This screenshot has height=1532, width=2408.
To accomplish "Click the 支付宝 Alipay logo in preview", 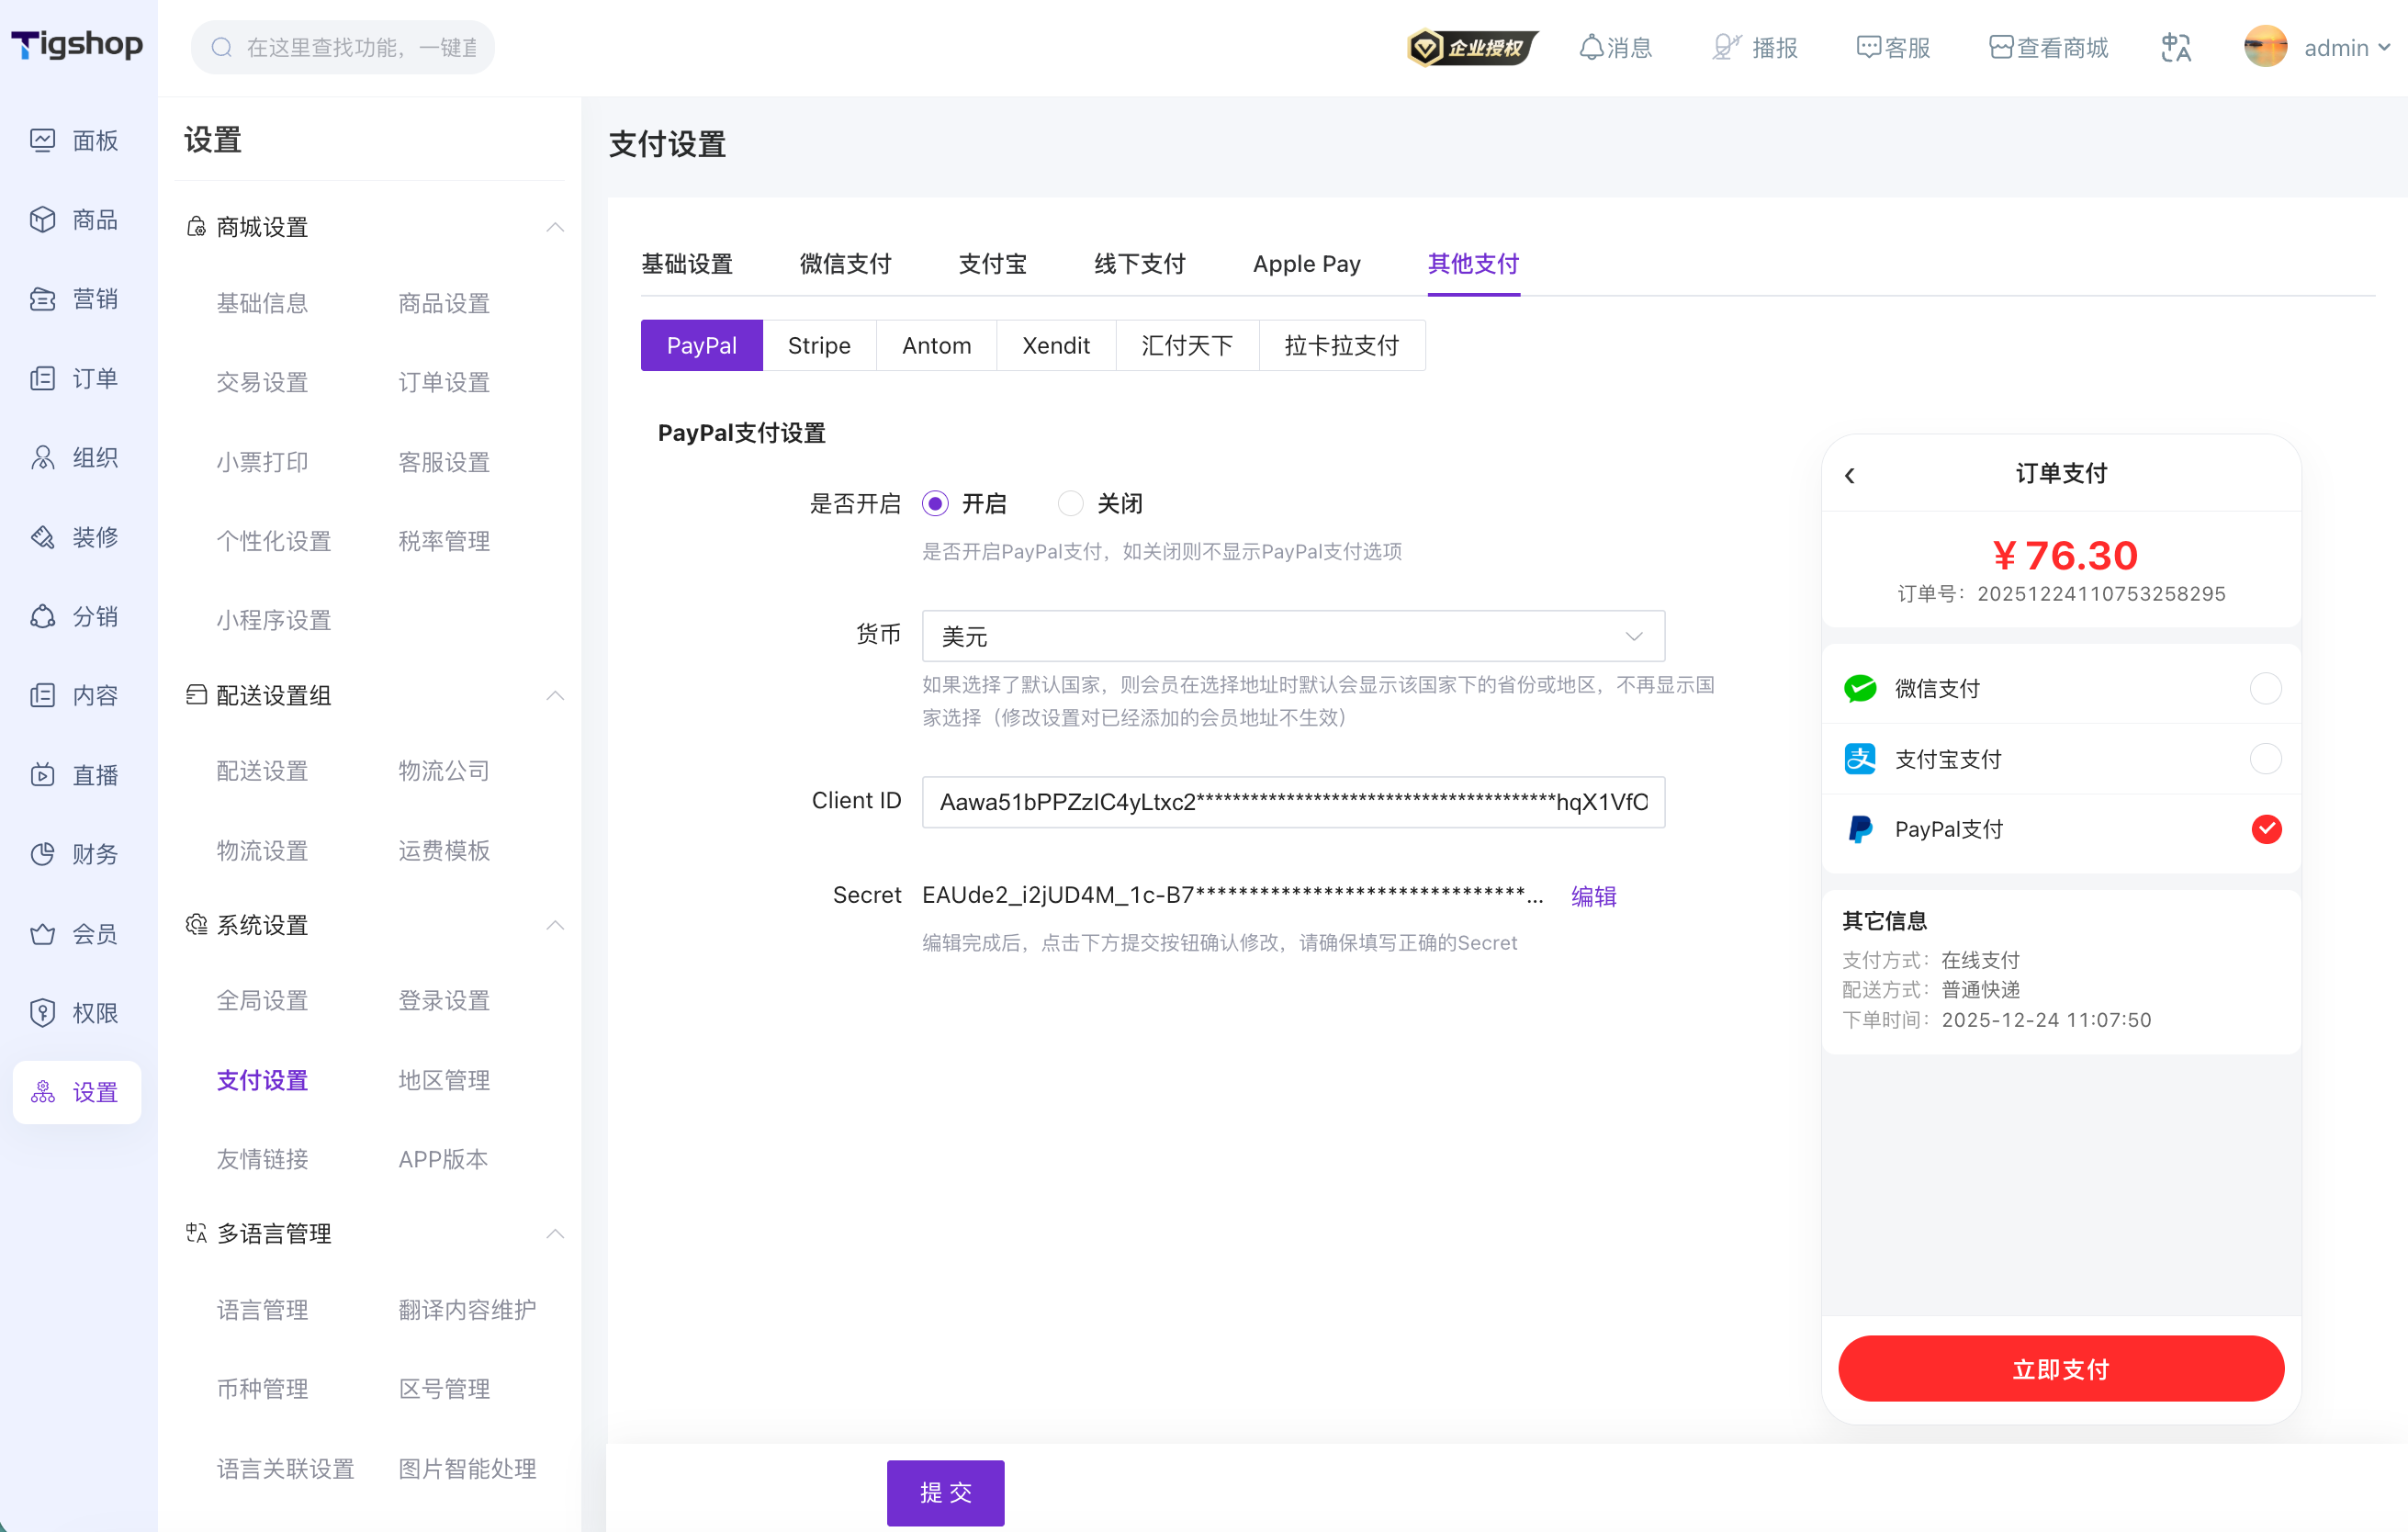I will point(1860,759).
